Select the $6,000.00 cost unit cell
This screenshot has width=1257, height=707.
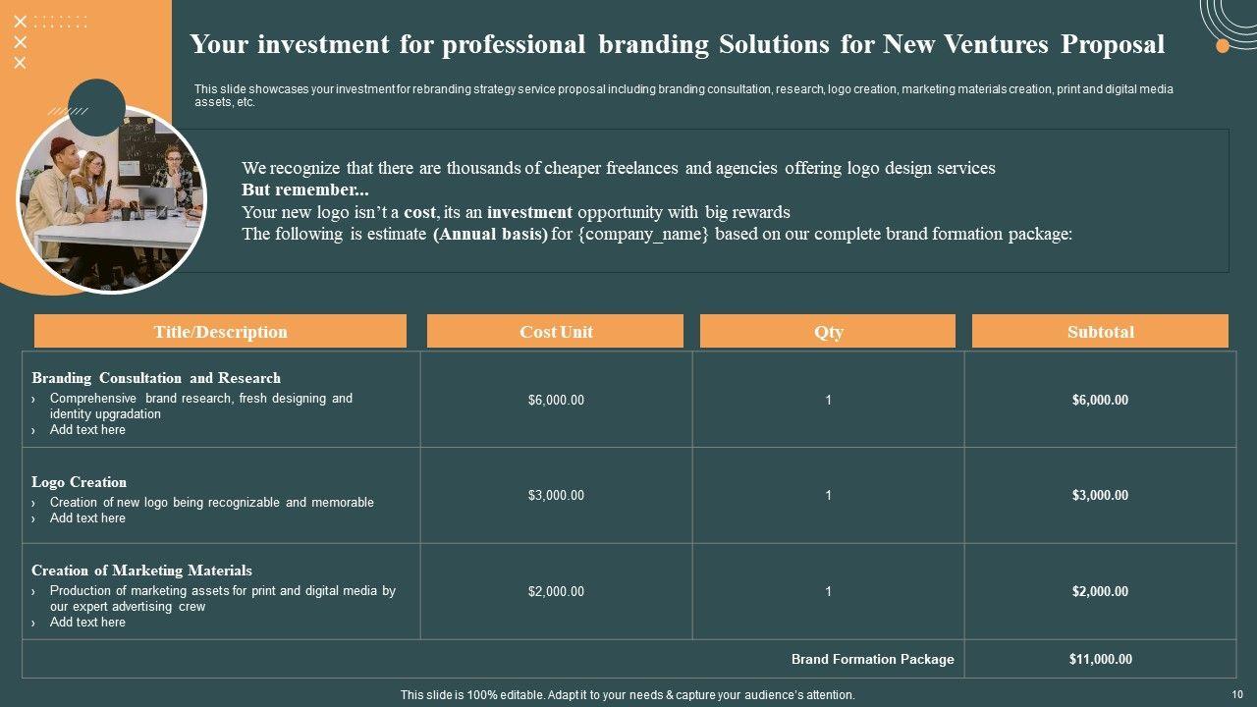click(x=556, y=400)
